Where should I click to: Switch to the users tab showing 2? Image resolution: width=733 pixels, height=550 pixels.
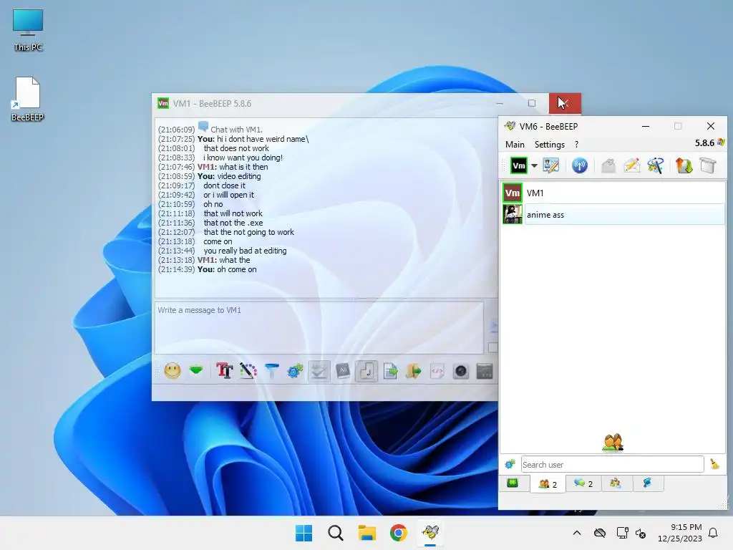click(x=548, y=483)
